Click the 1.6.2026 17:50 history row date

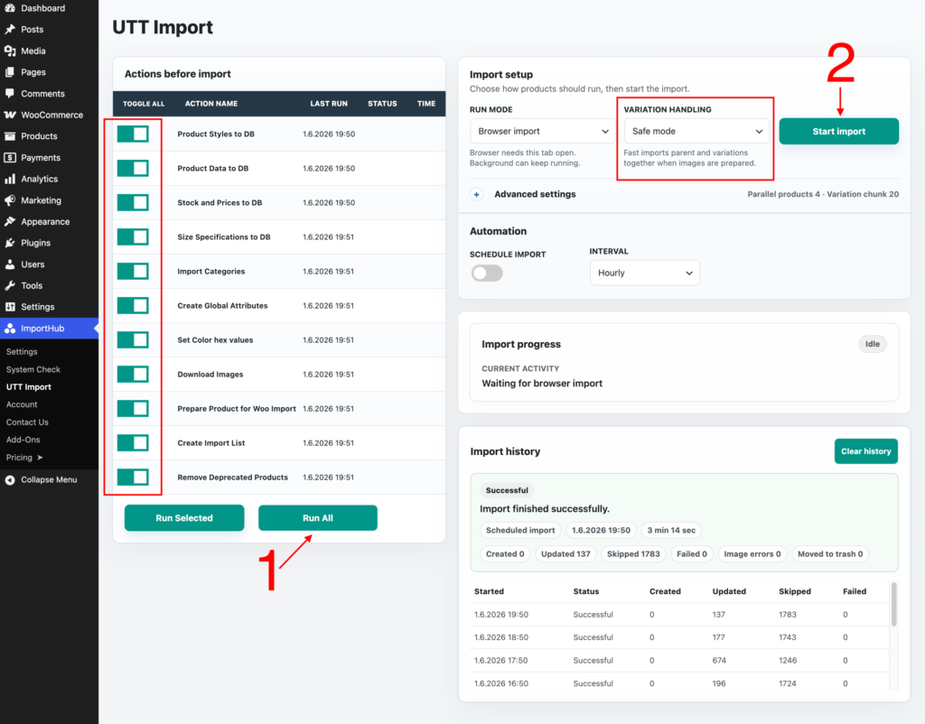click(500, 660)
